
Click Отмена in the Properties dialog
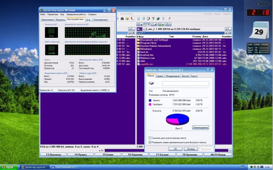tap(191, 149)
